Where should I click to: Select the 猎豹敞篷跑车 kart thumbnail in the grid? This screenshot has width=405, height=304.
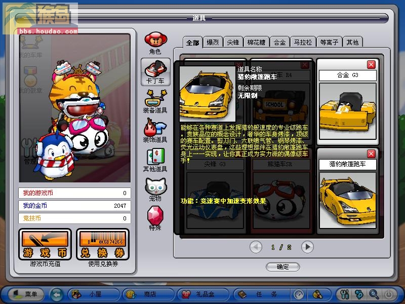[x=348, y=200]
